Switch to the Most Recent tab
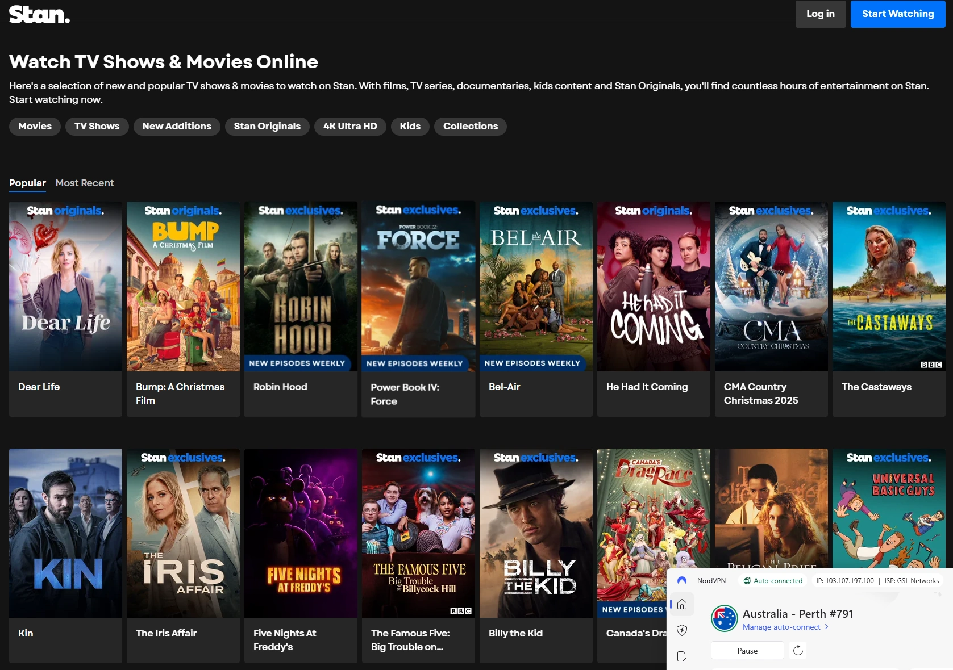The image size is (953, 670). pyautogui.click(x=85, y=183)
